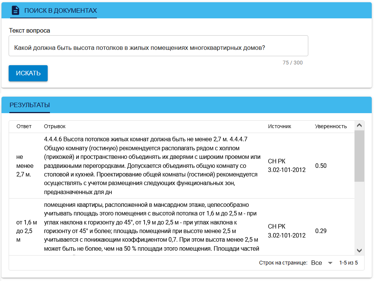Click the 0.50 confidence value
Screen dimensions: 374x281
(x=321, y=166)
